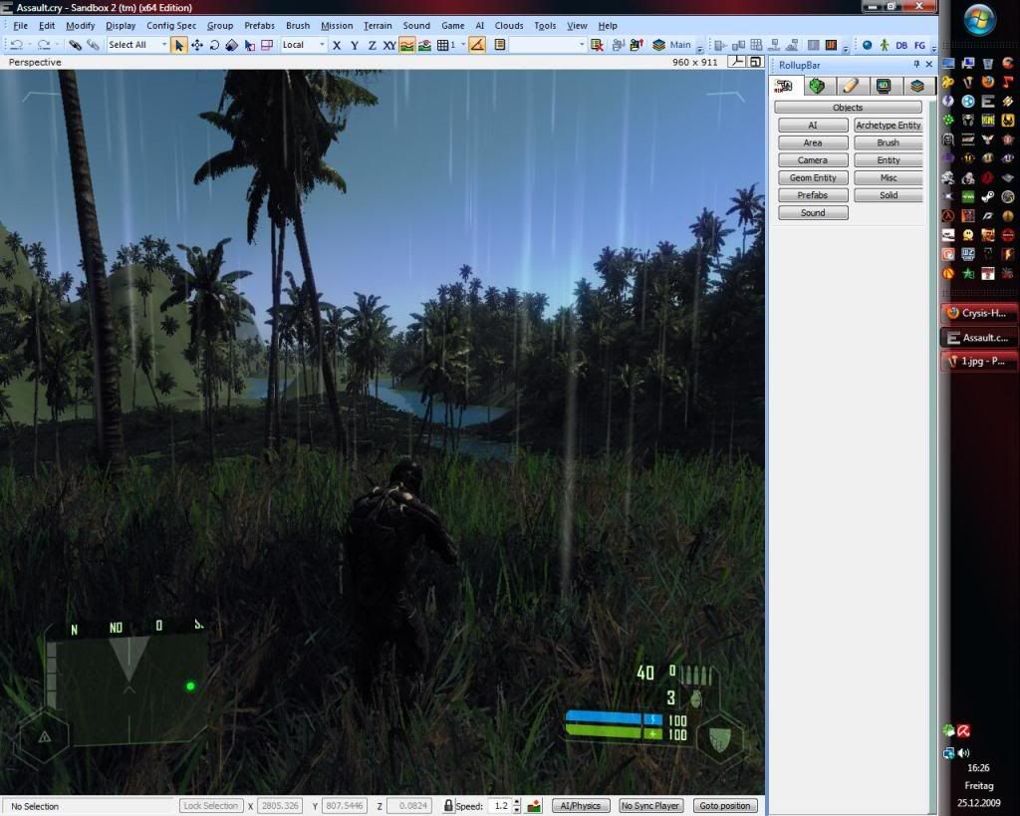Click the Link object chain icon

click(x=75, y=45)
